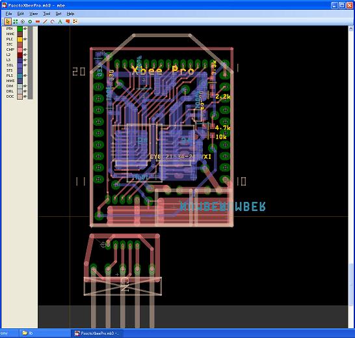The width and height of the screenshot is (355, 338).
Task: Select the green ring pad tool
Action: click(30, 21)
